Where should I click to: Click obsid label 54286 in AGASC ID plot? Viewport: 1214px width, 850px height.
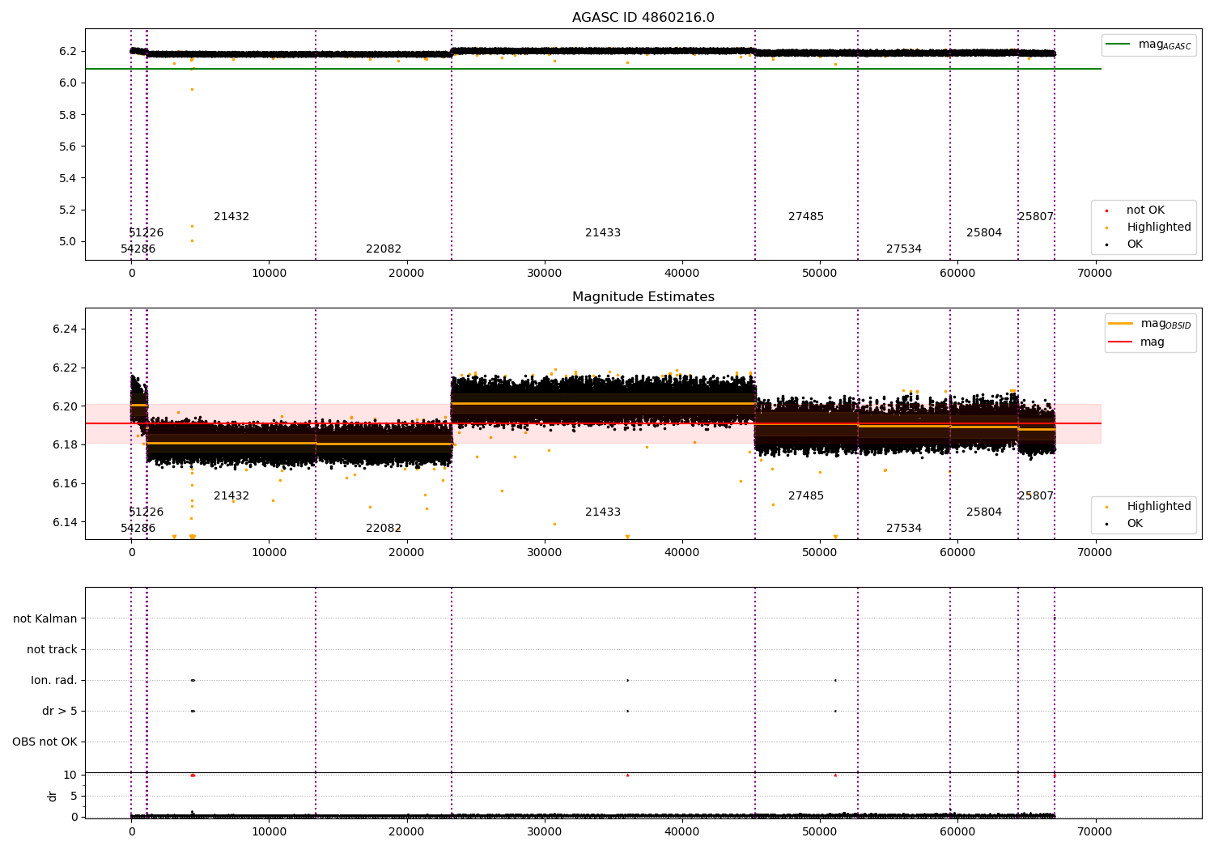point(138,249)
